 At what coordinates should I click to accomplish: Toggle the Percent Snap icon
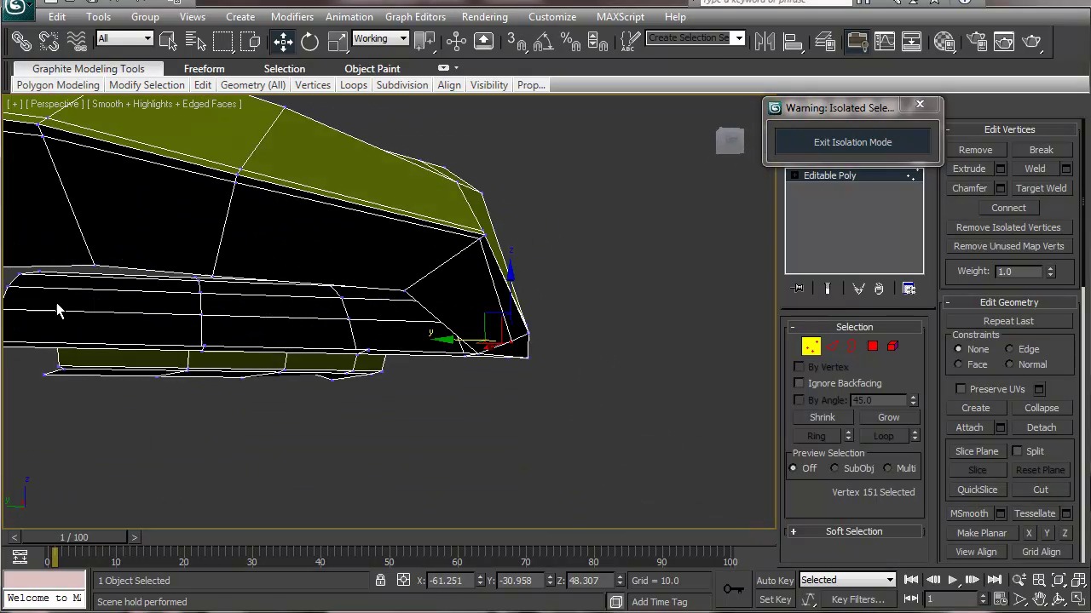tap(570, 40)
